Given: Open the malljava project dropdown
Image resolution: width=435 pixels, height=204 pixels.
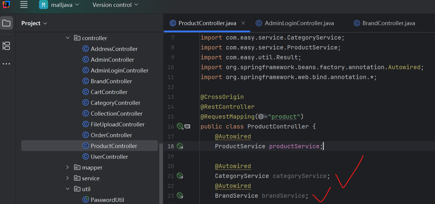Looking at the screenshot, I should (x=60, y=5).
